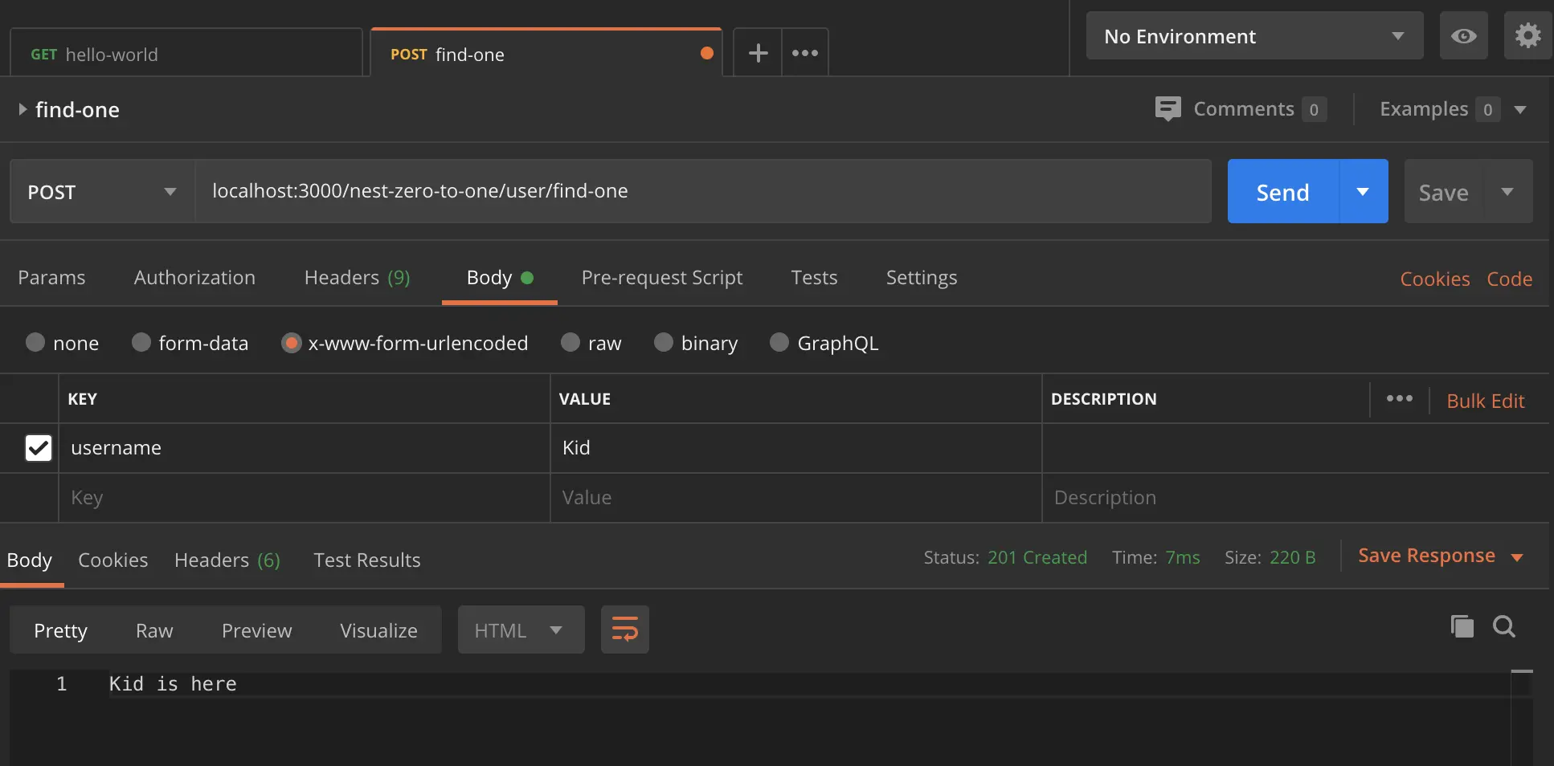1554x766 pixels.
Task: Click the Save request button
Action: point(1444,192)
